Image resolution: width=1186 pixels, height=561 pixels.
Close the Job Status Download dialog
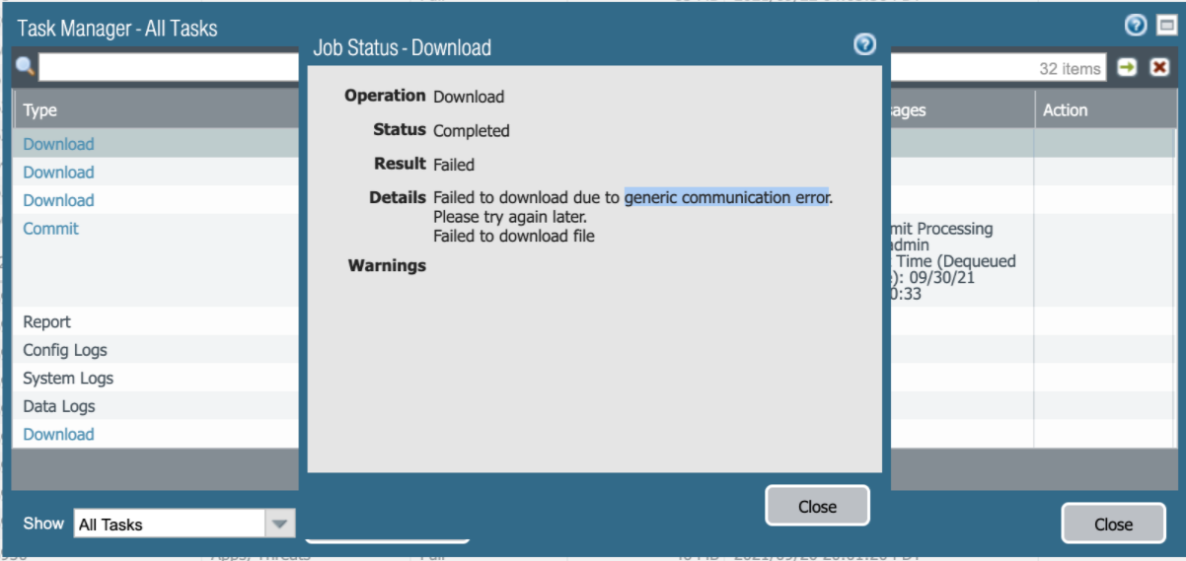click(x=817, y=507)
